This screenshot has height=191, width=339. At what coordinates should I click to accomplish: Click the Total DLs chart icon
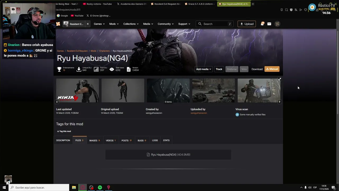click(x=96, y=69)
